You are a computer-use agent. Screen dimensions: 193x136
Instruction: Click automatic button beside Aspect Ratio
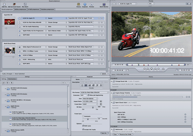pos(101,101)
